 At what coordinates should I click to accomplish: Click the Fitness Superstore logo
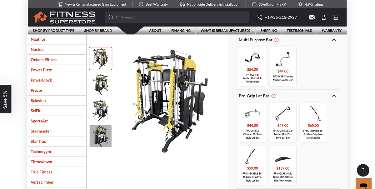64,17
